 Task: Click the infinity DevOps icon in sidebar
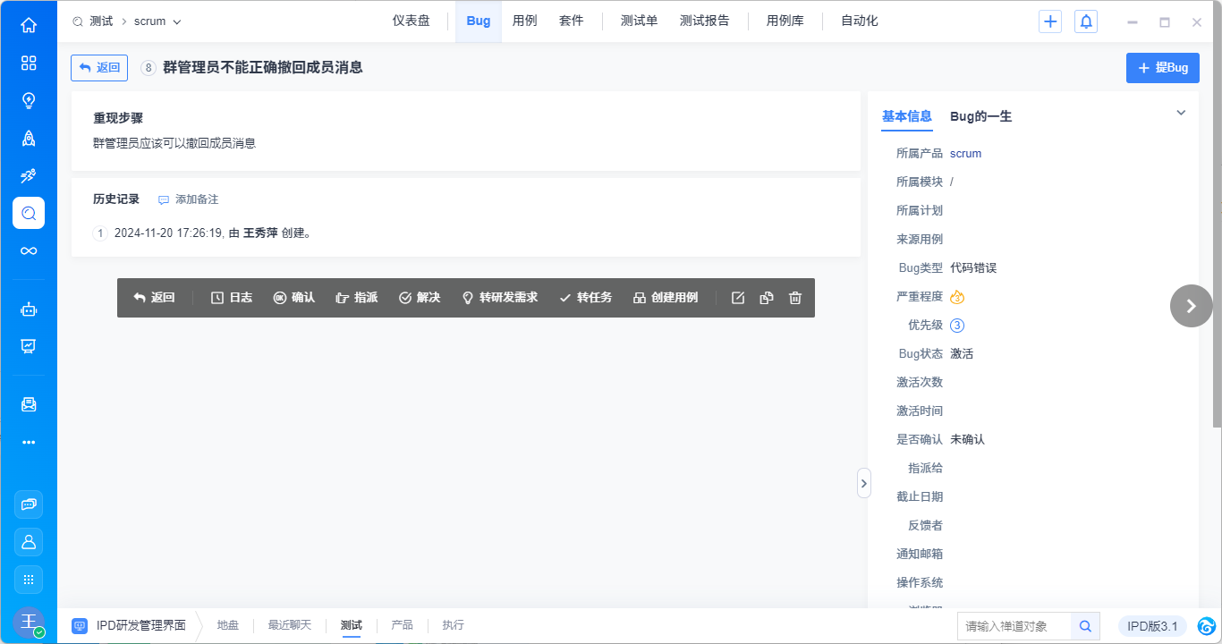tap(29, 250)
